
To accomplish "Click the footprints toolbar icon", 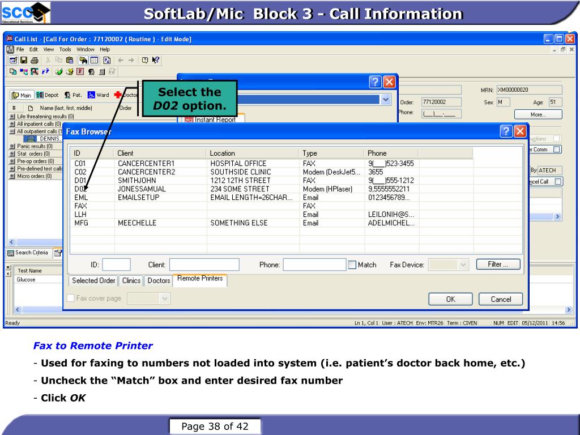I will click(x=45, y=71).
